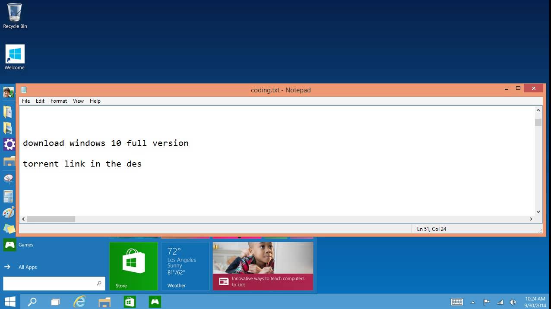Click the line 'torrent link in the des'
Screen dimensions: 551x309
[82, 164]
